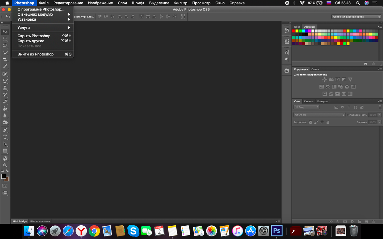Select the Crop tool

point(5,60)
